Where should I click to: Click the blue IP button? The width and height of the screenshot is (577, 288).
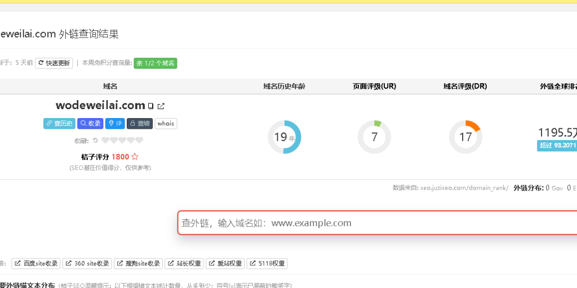(115, 123)
